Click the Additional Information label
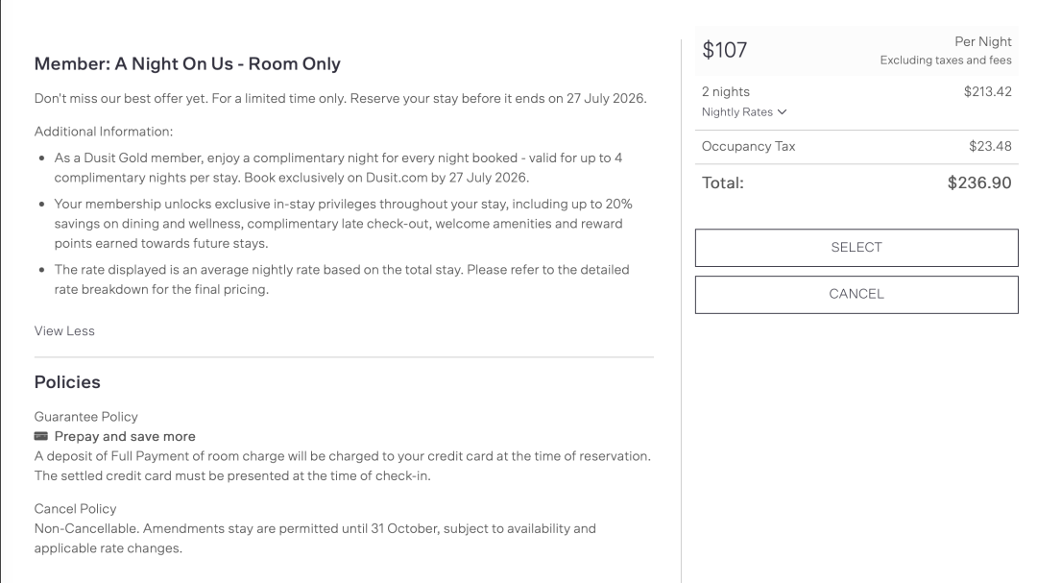 tap(103, 131)
